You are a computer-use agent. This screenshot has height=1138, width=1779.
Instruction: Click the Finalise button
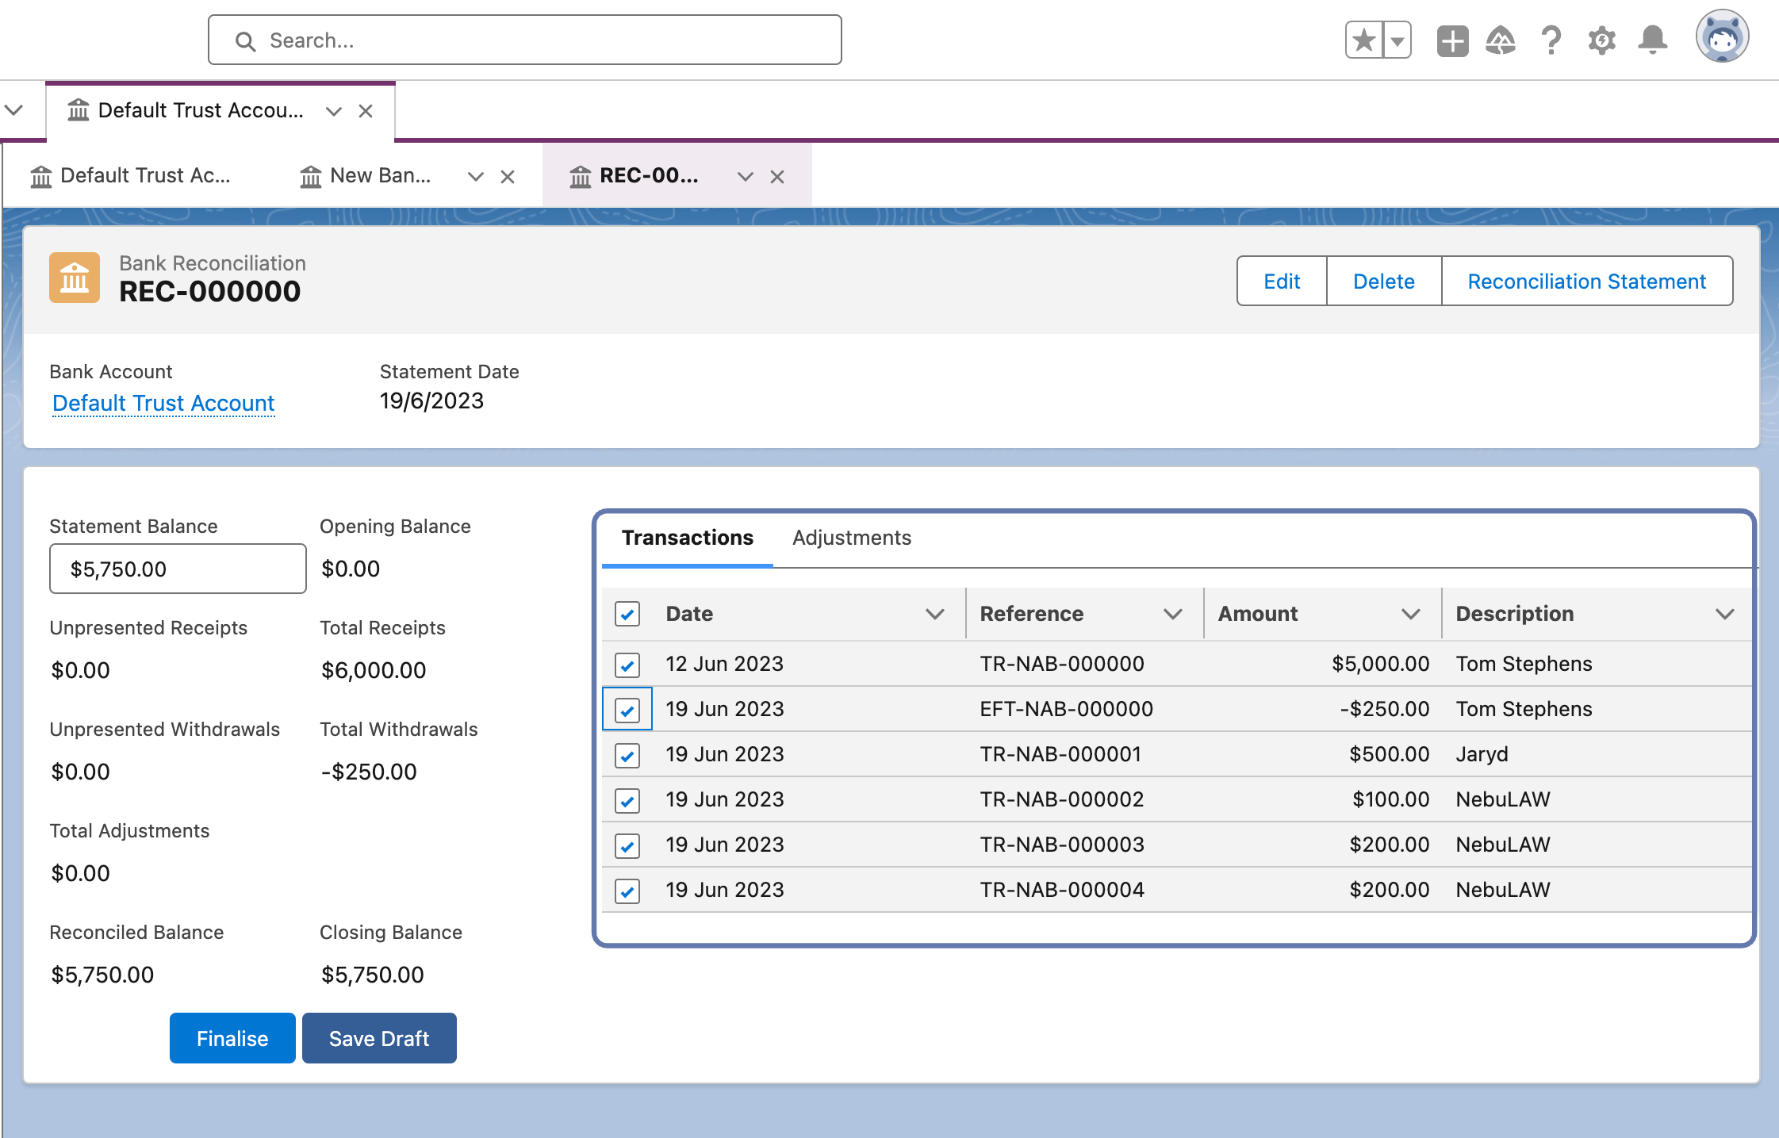point(232,1038)
